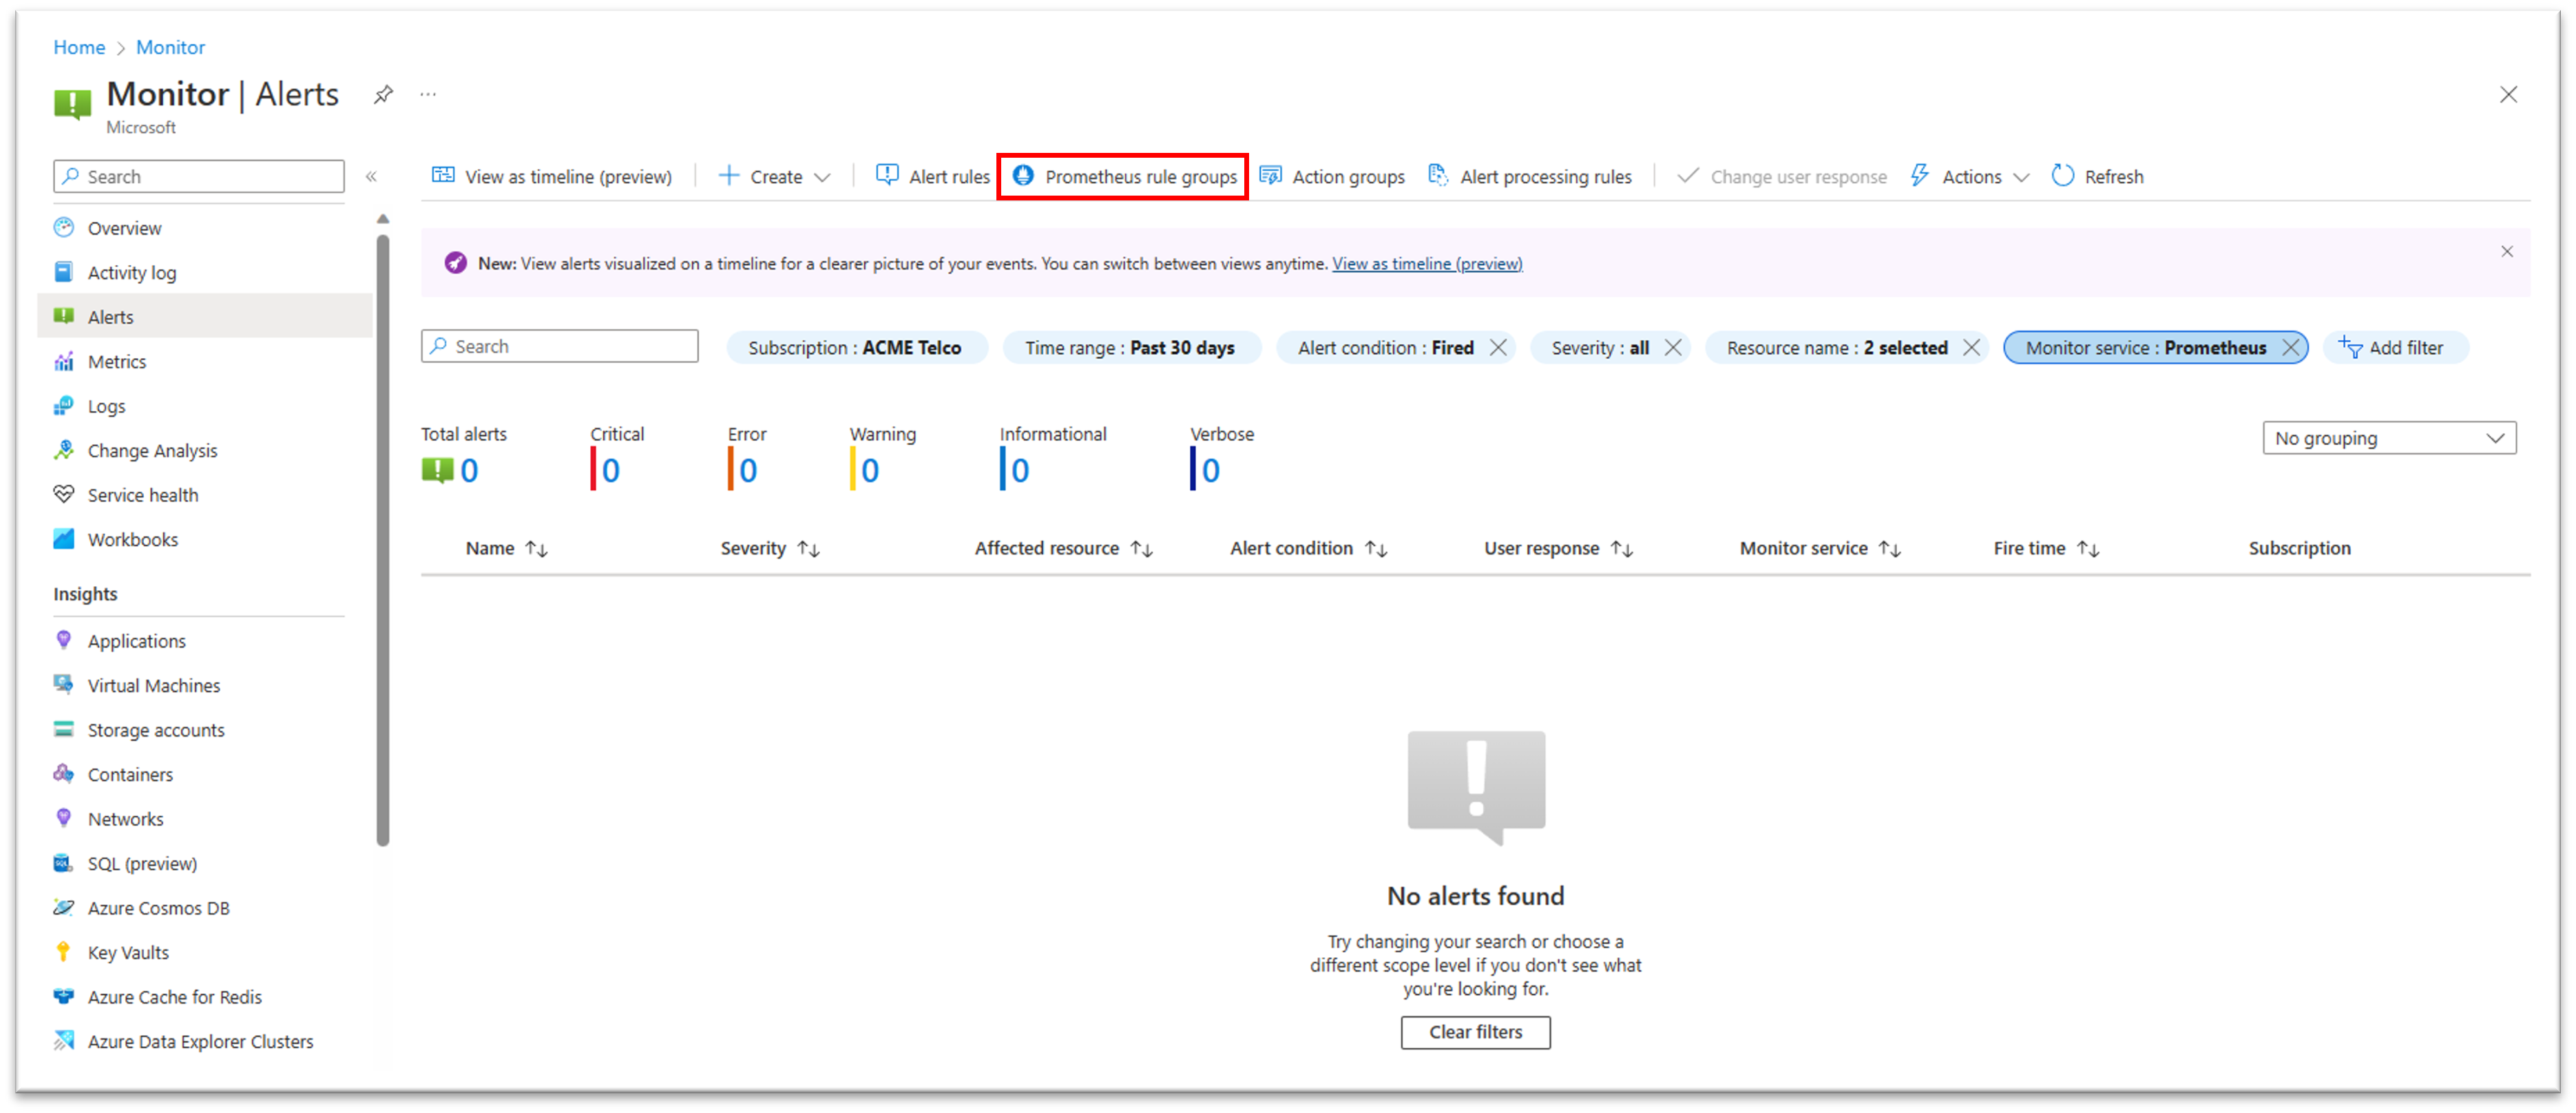Remove the Alert condition Fired filter
Screen dimensions: 2576x1113
point(1498,347)
